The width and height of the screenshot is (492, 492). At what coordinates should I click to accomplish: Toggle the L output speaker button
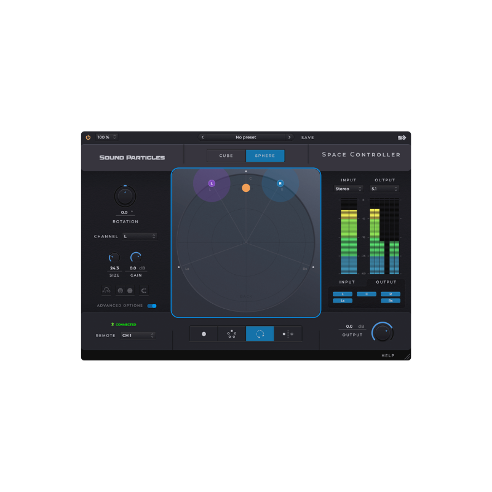(343, 294)
